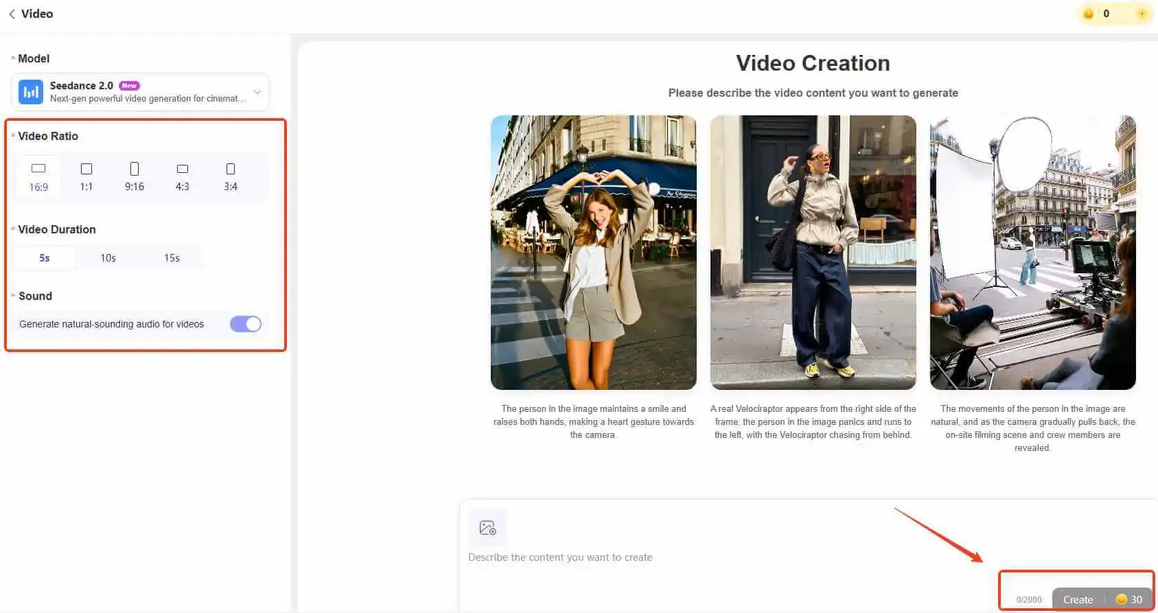Click the plus icon to add credits
Screen dimensions: 1158x613
click(1142, 14)
